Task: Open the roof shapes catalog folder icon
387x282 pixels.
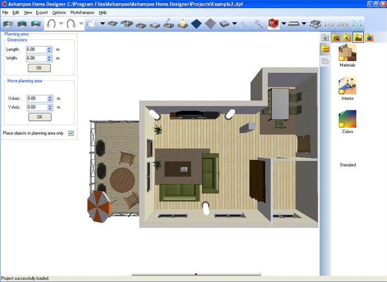Action: (347, 38)
